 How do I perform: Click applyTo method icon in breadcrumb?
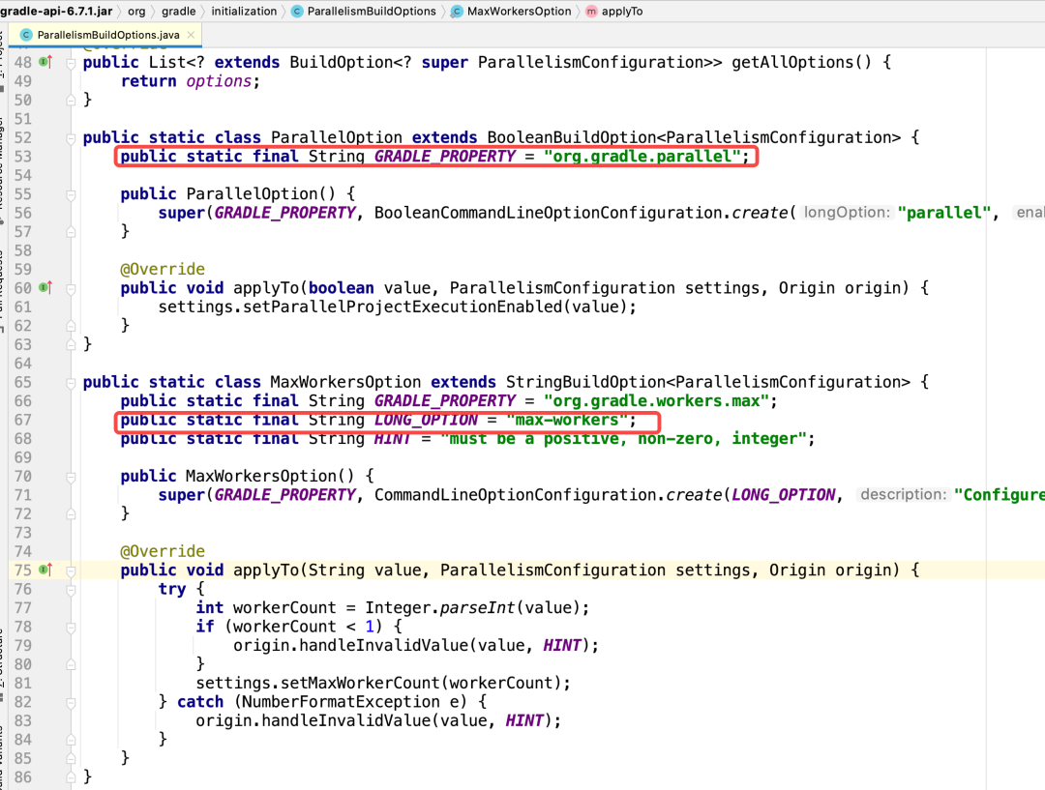(592, 12)
